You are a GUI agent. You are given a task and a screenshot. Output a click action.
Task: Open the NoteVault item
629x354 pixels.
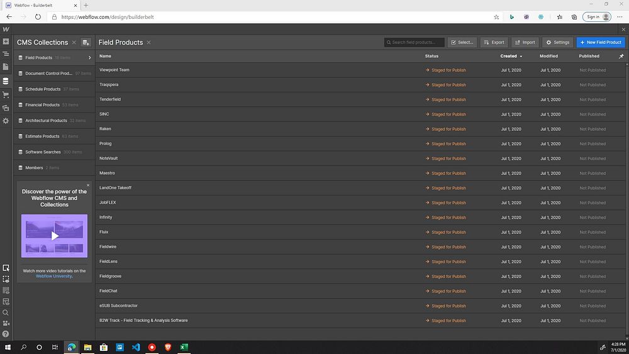click(360, 158)
